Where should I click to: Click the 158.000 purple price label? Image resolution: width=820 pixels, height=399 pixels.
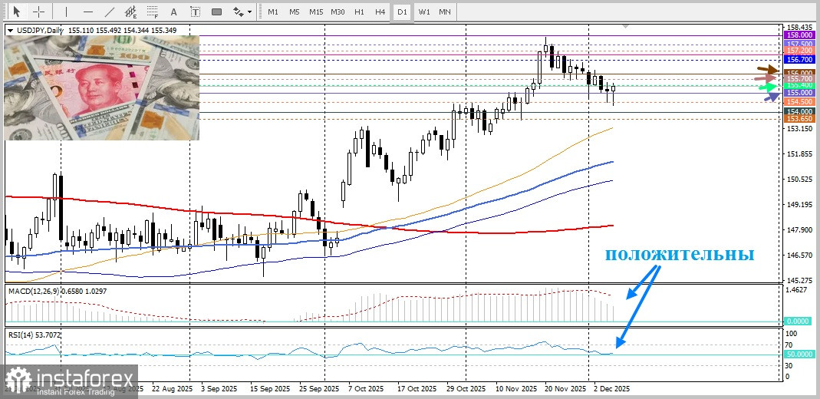pyautogui.click(x=798, y=35)
